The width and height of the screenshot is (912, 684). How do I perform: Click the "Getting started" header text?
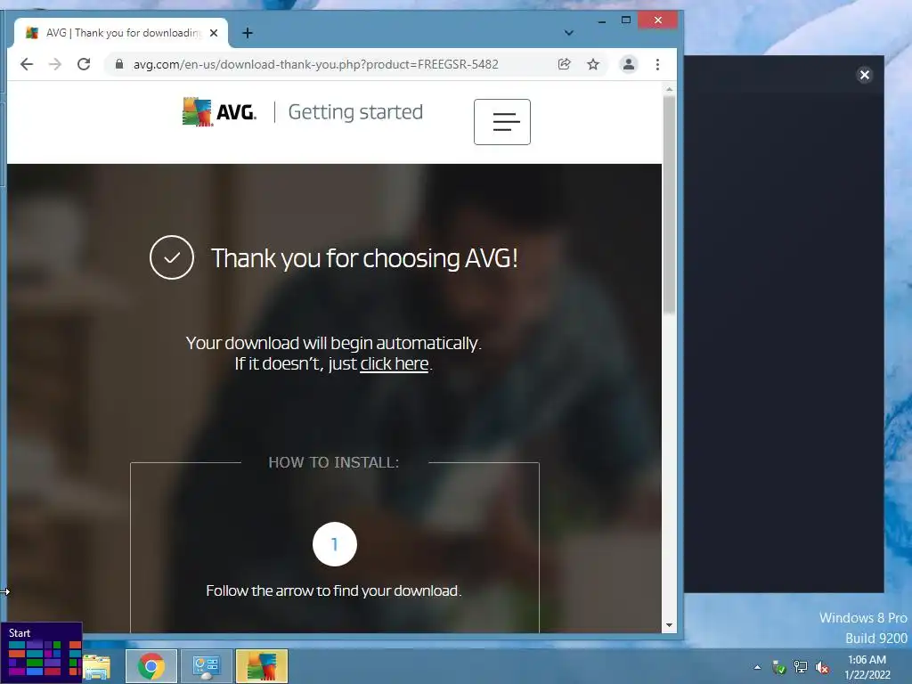tap(355, 111)
